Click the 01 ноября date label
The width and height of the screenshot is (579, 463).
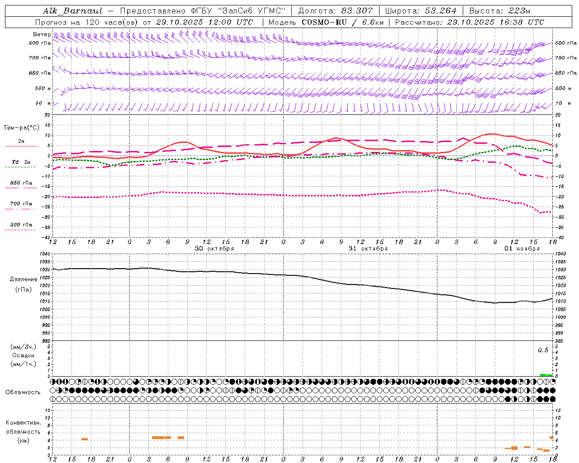(x=522, y=249)
